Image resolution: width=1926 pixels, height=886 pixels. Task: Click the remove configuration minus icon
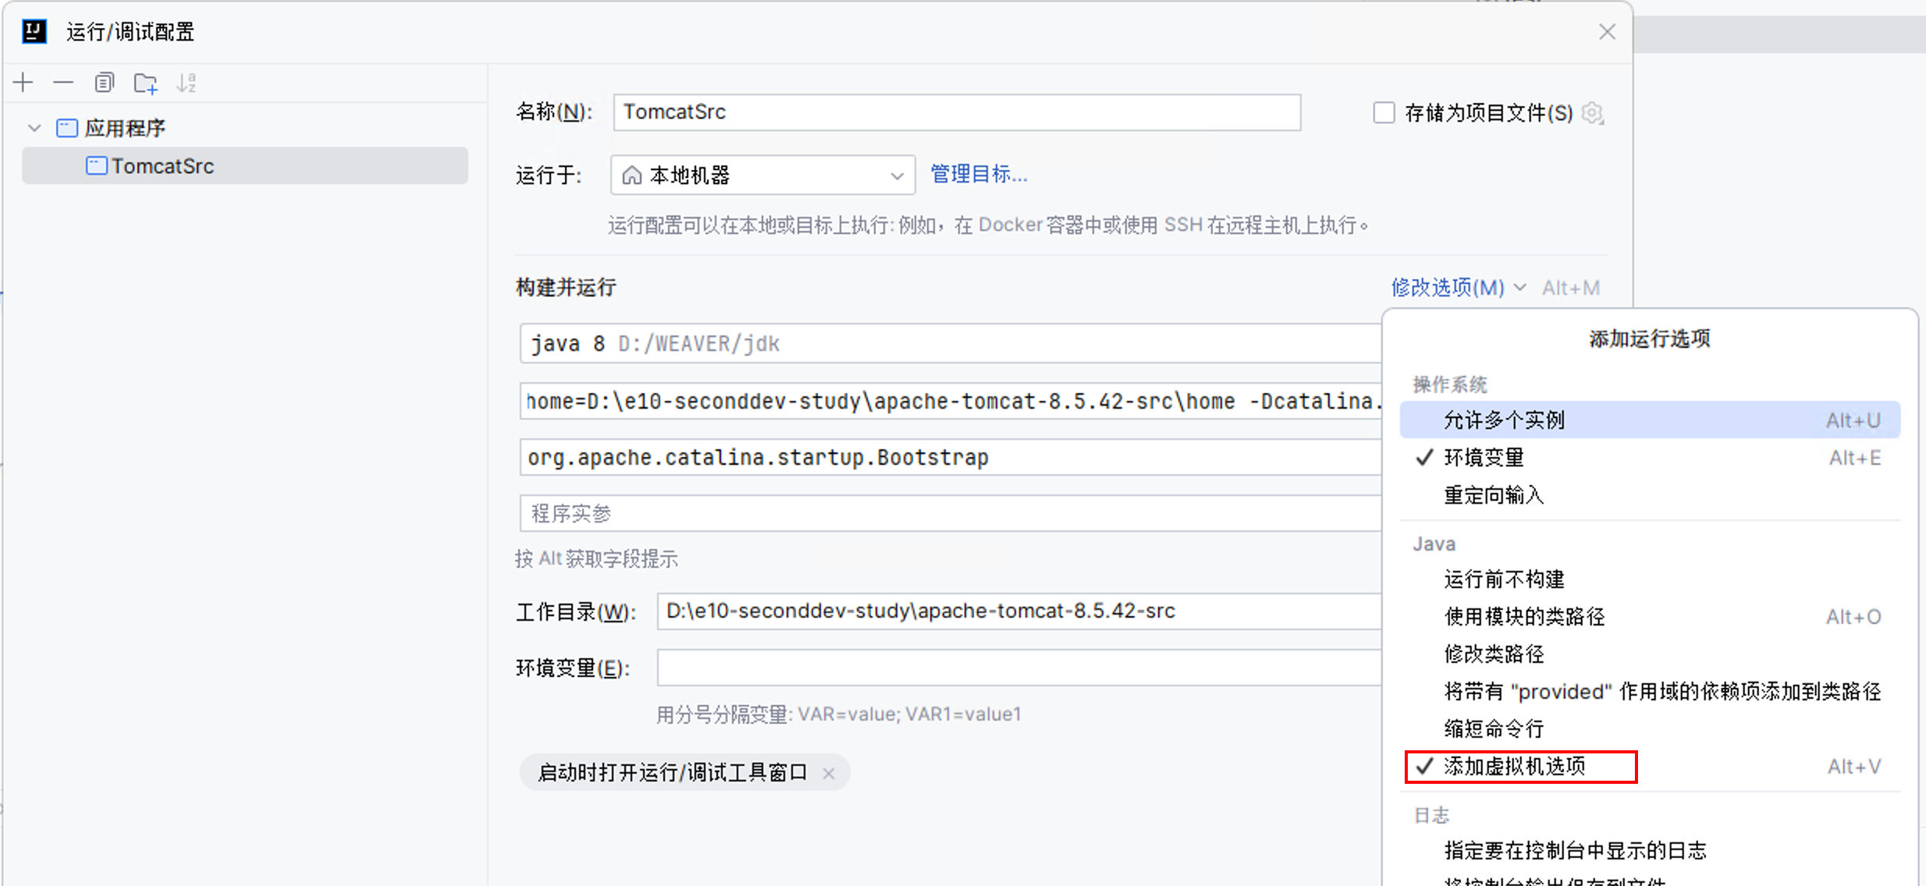pos(63,83)
